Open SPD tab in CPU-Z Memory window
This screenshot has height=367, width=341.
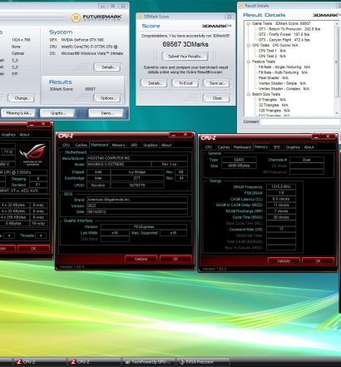point(277,147)
